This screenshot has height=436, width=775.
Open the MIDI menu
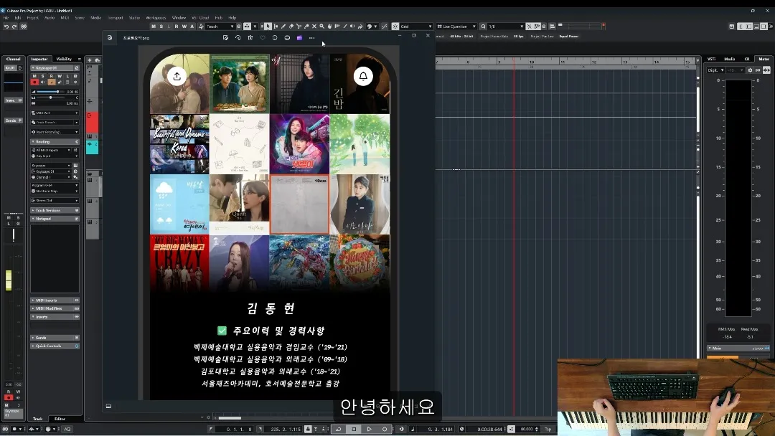tap(65, 18)
